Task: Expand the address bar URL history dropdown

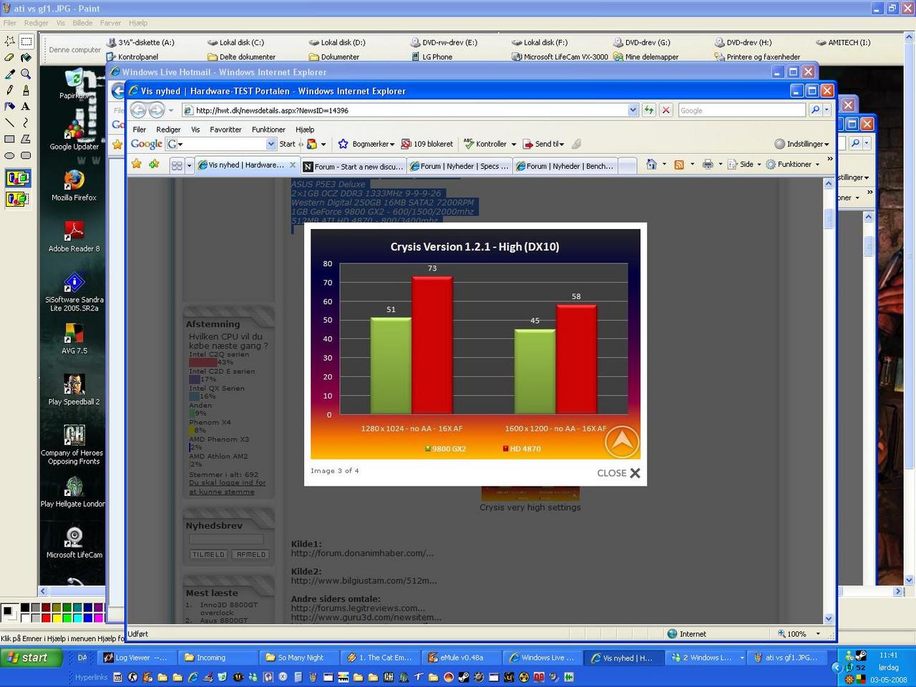Action: (633, 110)
